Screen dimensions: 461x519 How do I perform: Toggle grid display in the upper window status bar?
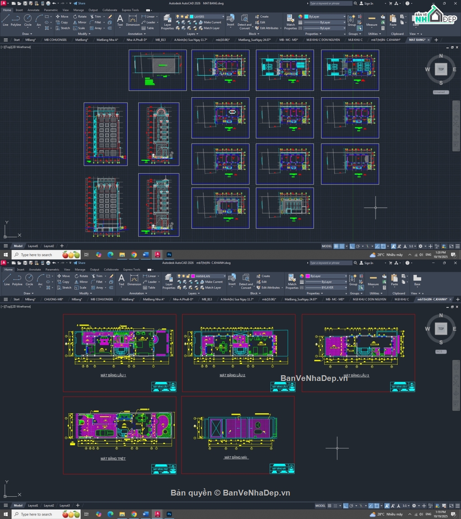point(336,246)
